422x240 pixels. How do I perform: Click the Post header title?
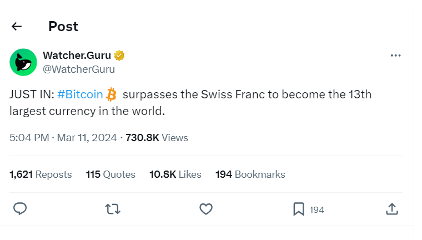click(x=63, y=26)
